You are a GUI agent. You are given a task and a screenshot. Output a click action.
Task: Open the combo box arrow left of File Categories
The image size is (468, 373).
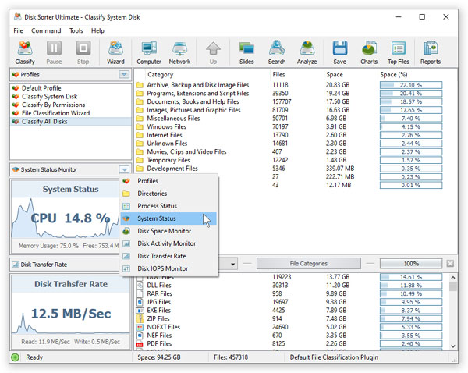(232, 264)
